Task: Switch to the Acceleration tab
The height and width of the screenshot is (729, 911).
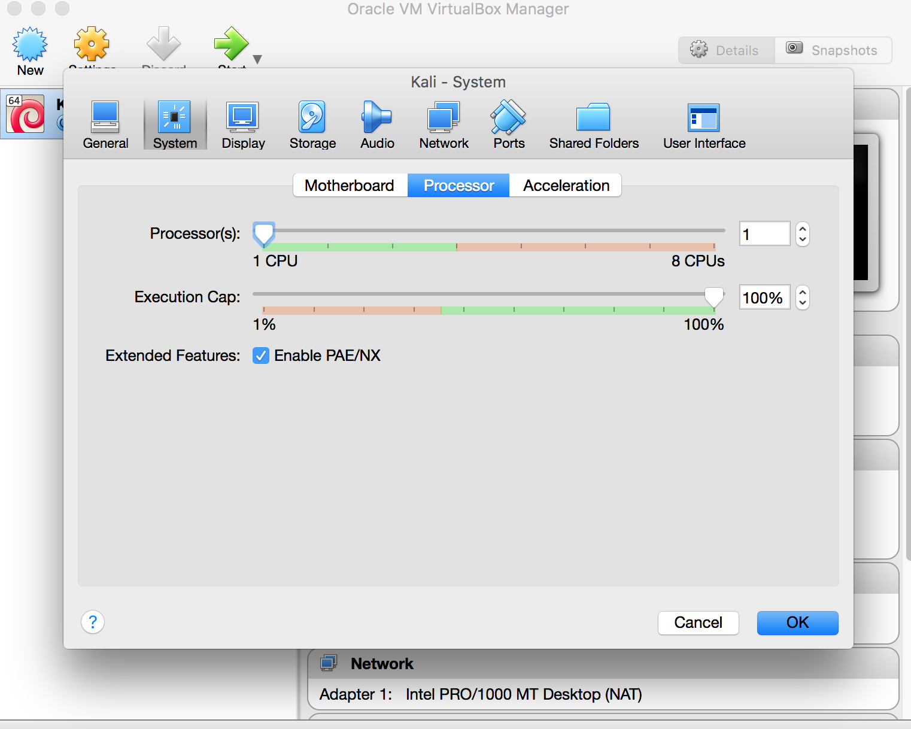Action: (566, 186)
